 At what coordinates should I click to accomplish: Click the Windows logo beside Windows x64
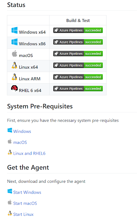[15, 30]
